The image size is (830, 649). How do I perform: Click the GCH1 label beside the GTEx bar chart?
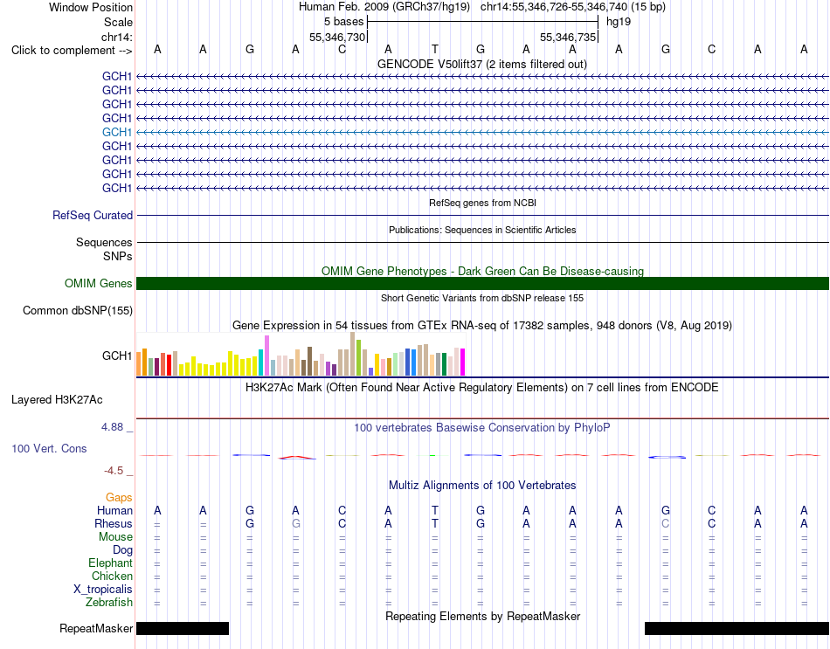(116, 356)
